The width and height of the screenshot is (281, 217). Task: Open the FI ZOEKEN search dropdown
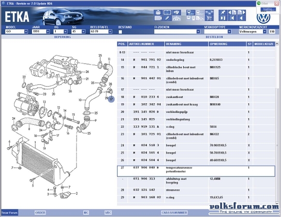pyautogui.click(x=198, y=31)
